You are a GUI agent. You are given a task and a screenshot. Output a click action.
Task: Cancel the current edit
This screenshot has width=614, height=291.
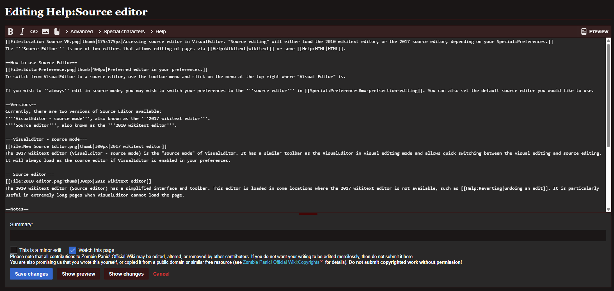(x=161, y=274)
